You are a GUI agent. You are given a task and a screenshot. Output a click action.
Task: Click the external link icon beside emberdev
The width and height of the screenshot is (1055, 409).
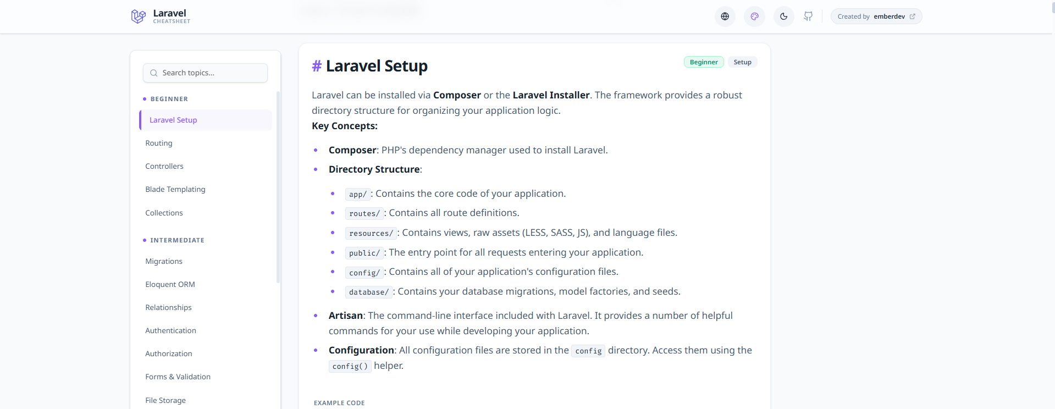(913, 16)
